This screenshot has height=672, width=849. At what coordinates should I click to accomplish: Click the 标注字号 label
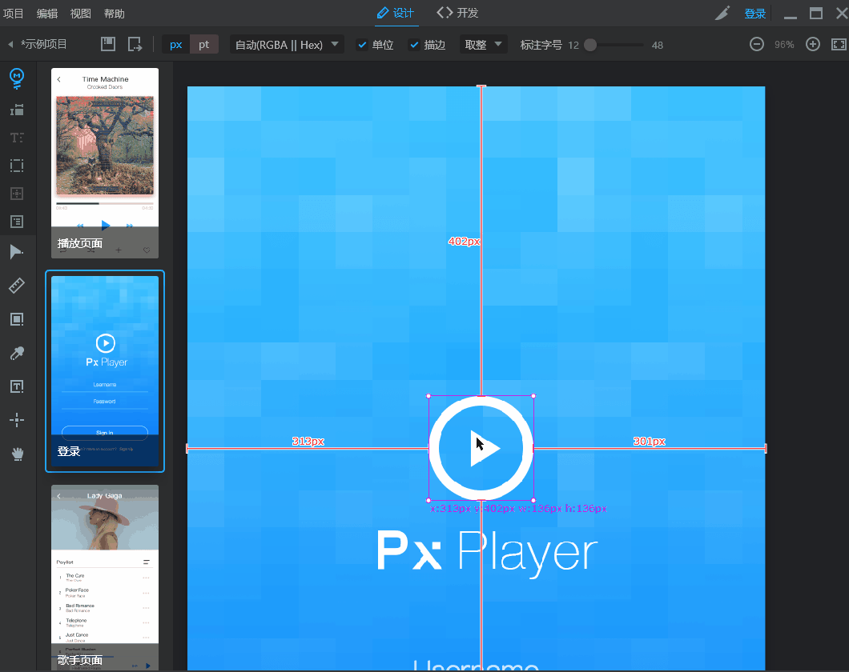[541, 45]
